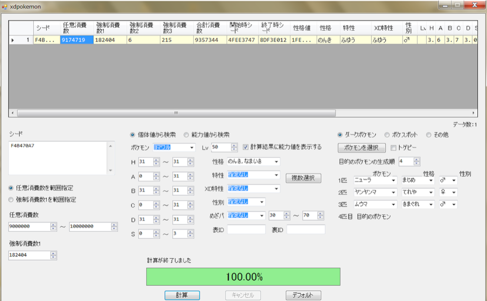Click the ポケモンを選択 button

(x=361, y=148)
